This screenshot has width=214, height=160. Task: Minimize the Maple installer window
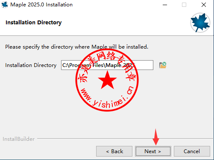tap(165, 5)
